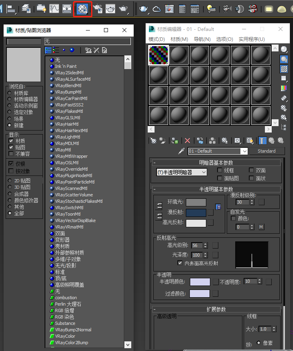Viewport: 293px width, 351px height.
Task: Toggle the checkered Background icon beside sample slots
Action: [x=284, y=69]
